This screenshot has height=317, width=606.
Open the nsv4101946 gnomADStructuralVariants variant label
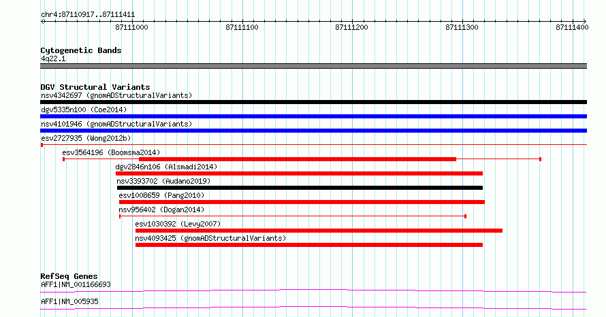(x=116, y=124)
